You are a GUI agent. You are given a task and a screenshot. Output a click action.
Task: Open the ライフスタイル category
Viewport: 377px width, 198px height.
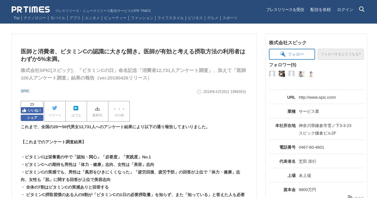click(171, 18)
